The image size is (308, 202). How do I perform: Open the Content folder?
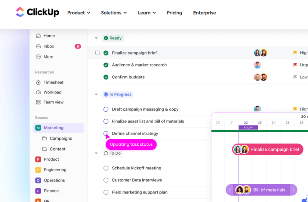(57, 149)
